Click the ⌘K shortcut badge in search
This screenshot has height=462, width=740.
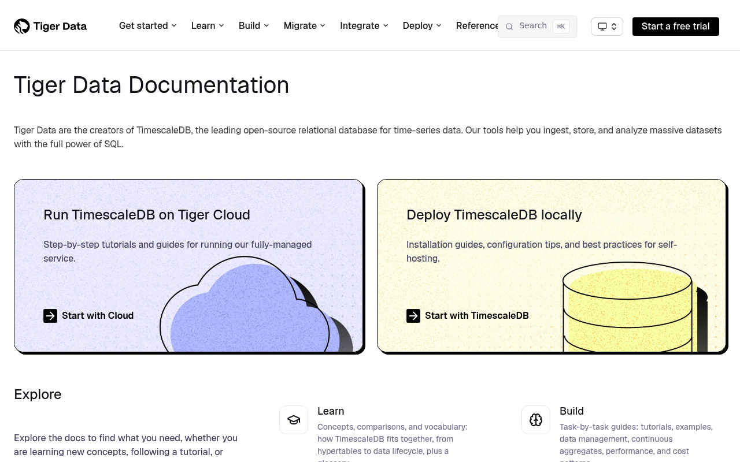[561, 27]
